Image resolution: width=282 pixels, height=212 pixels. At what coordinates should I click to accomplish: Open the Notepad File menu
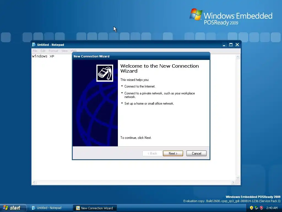pyautogui.click(x=35, y=51)
